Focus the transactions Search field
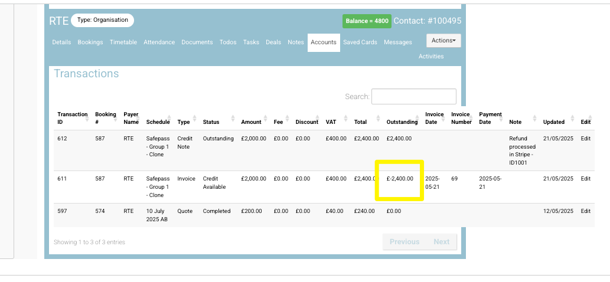The image size is (610, 282). click(x=413, y=97)
